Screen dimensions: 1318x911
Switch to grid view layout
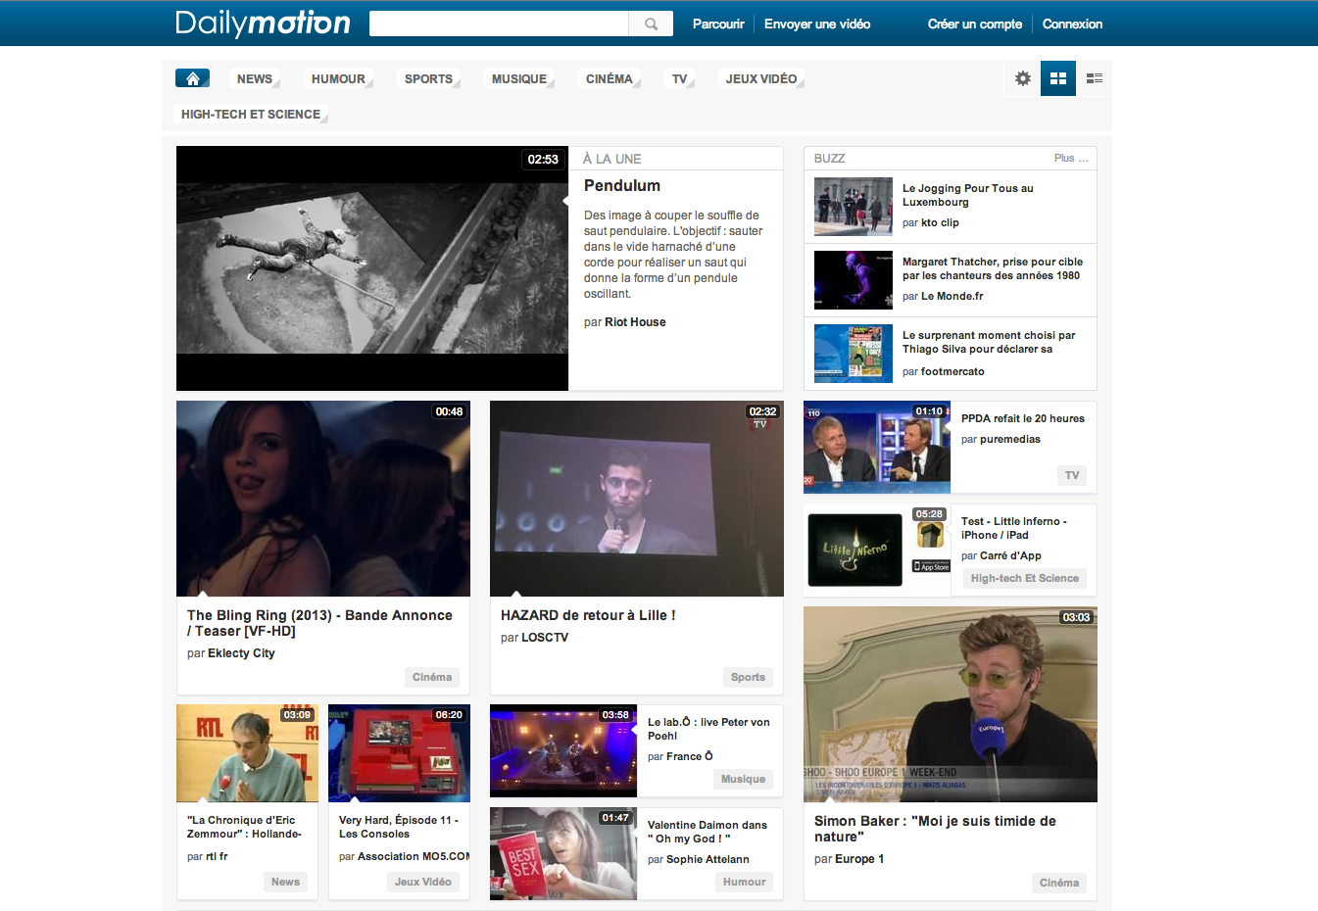(1058, 78)
